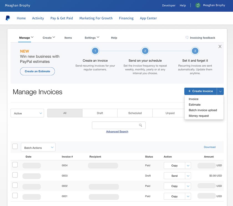The width and height of the screenshot is (233, 206).
Task: Open the Create tab dropdown
Action: (x=49, y=38)
